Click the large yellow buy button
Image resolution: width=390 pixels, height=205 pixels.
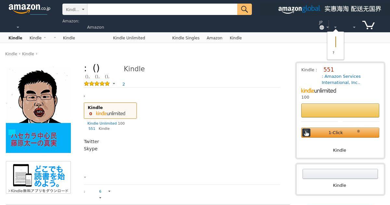pyautogui.click(x=340, y=110)
